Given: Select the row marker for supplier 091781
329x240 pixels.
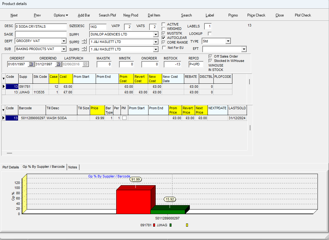Looking at the screenshot, I should point(3,87).
